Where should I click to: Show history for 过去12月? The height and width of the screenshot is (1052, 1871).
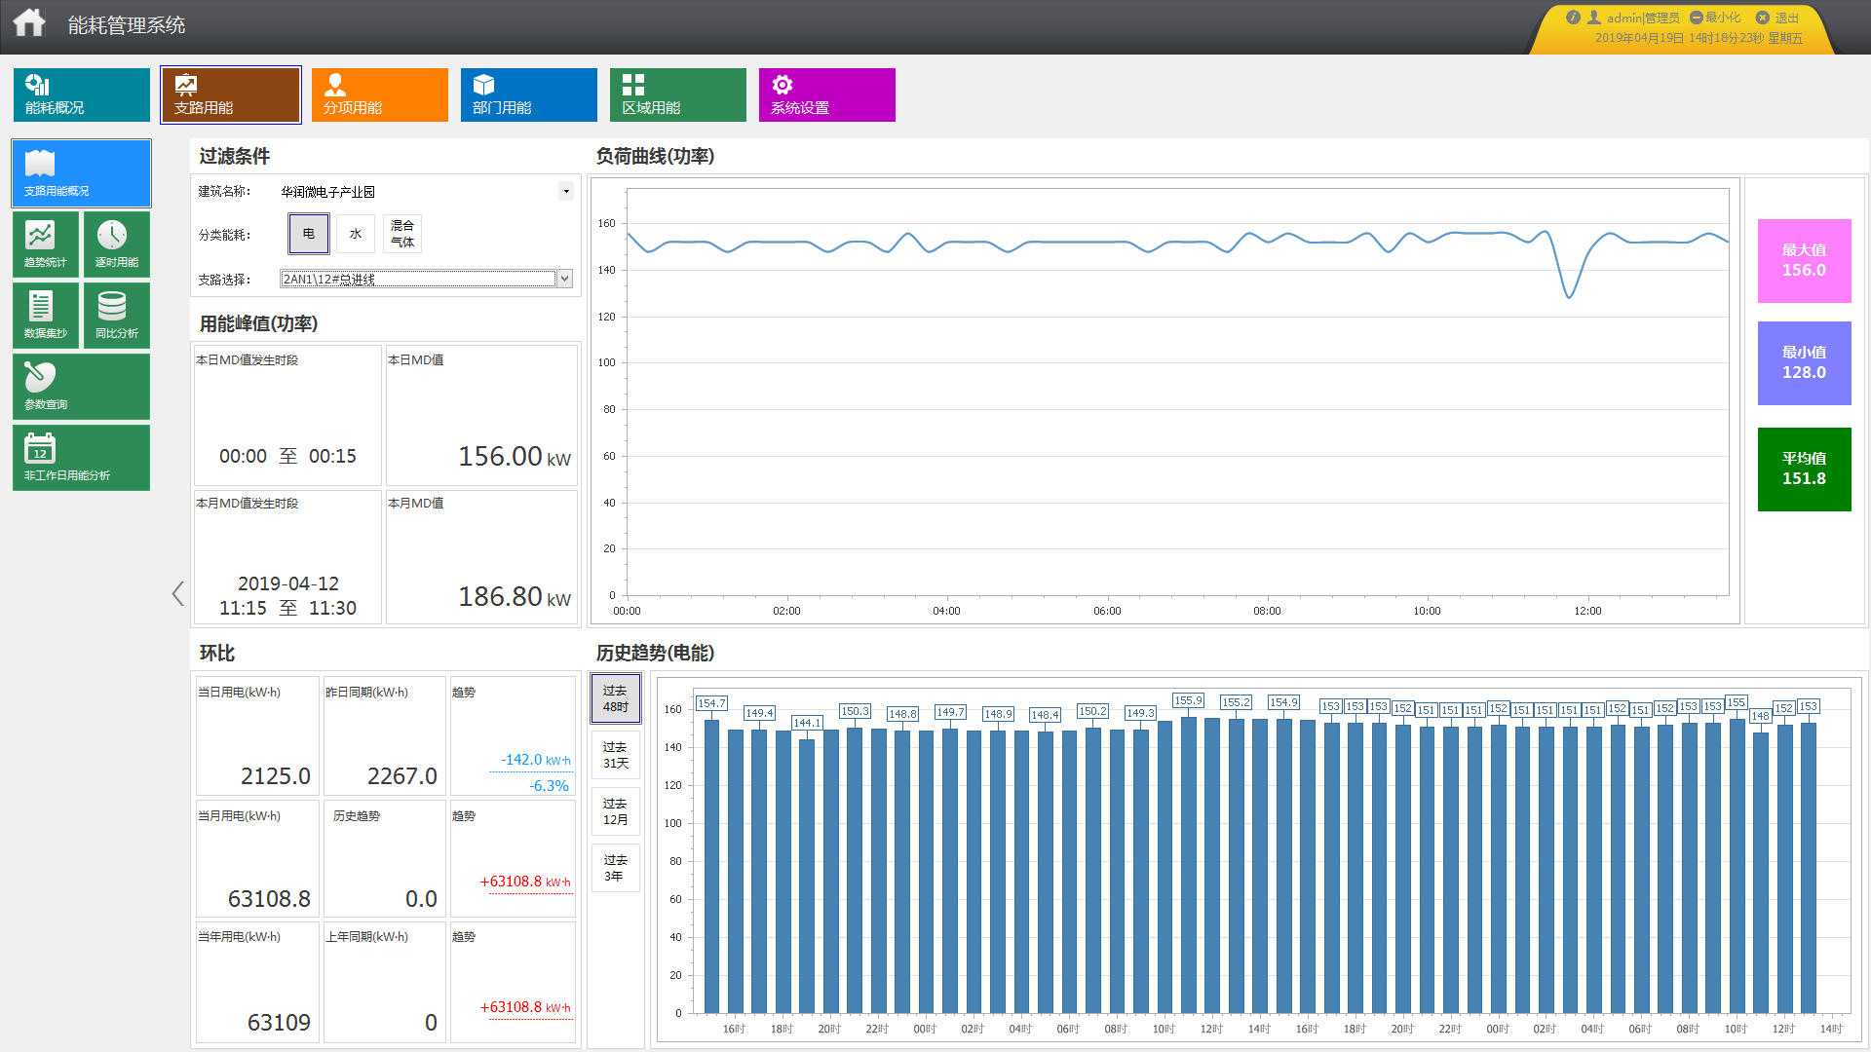tap(616, 811)
